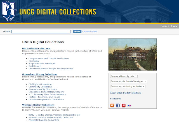Open Community Collections
This screenshot has height=122, width=179.
click(40, 87)
